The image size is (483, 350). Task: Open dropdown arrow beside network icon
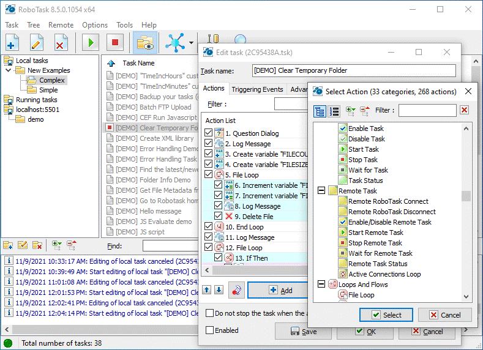[x=191, y=42]
